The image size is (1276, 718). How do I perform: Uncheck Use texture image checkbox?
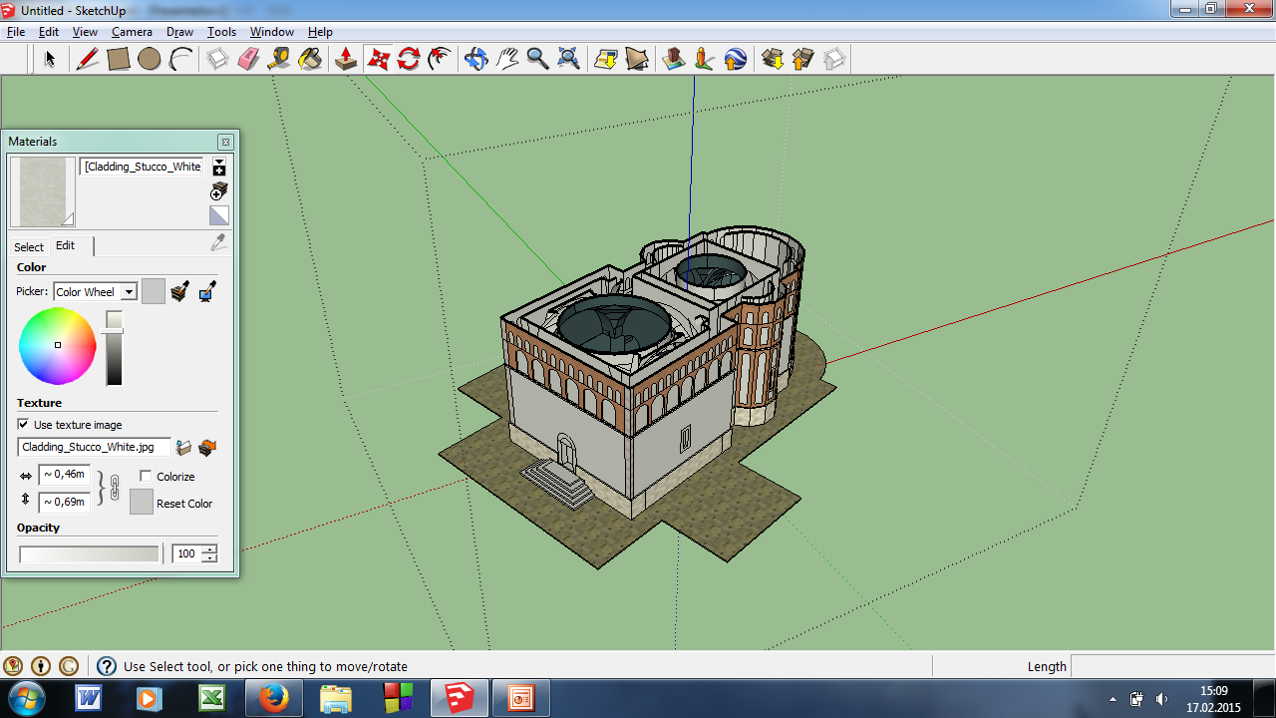coord(24,425)
